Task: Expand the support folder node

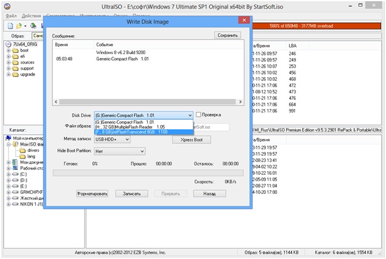Action: (x=9, y=68)
